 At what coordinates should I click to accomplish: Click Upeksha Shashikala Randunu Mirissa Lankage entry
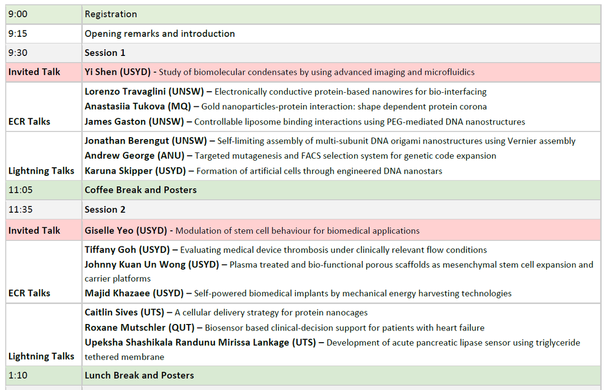coord(332,349)
